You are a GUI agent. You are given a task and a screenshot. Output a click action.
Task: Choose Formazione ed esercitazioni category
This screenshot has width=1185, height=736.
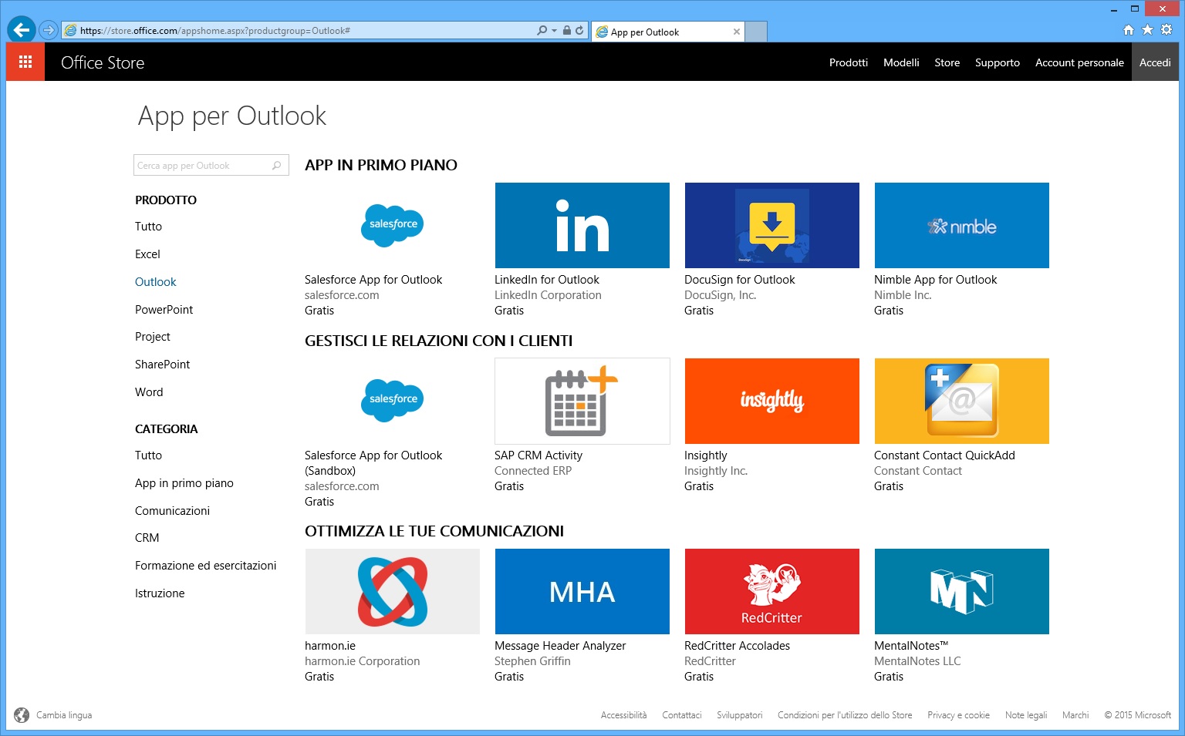[206, 566]
